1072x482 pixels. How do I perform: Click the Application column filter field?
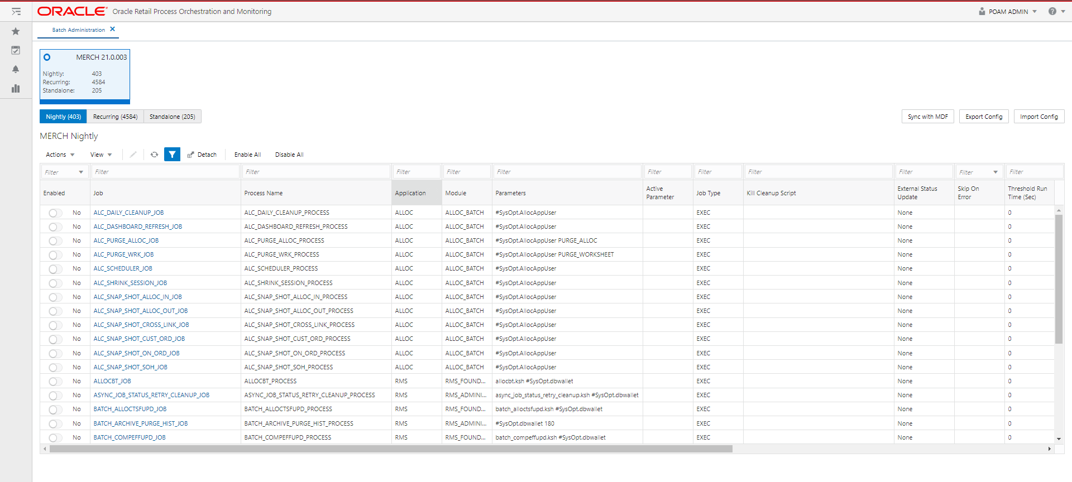tap(417, 172)
